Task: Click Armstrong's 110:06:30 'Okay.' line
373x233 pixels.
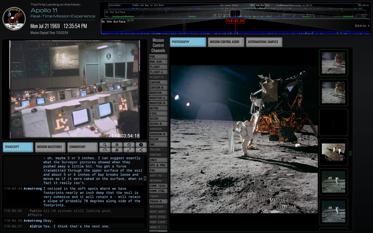Action: [73, 221]
